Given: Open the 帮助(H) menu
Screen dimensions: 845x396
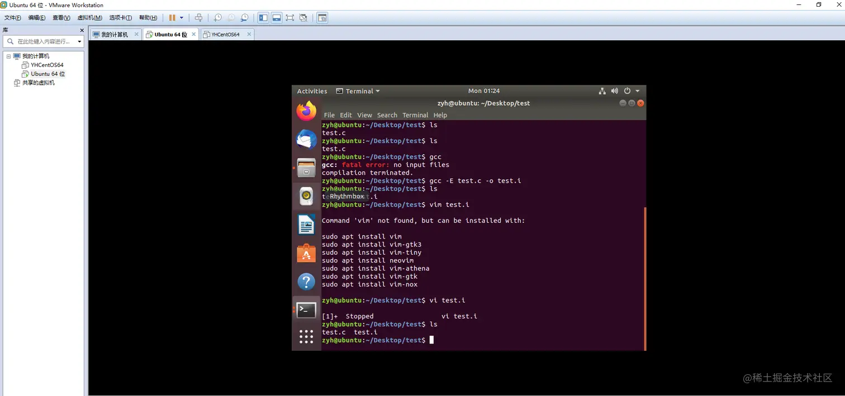Looking at the screenshot, I should [148, 18].
